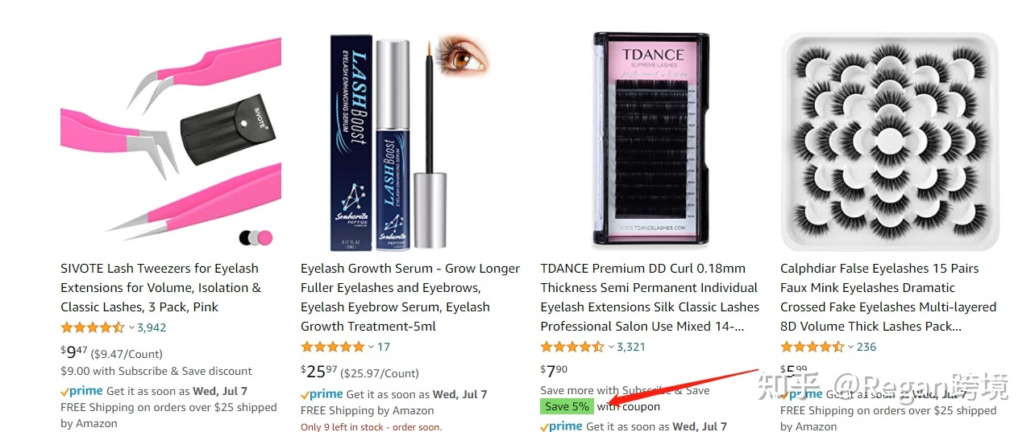Click the star rating icons of the SIVOTE tweezers
The width and height of the screenshot is (1035, 432).
coord(93,327)
